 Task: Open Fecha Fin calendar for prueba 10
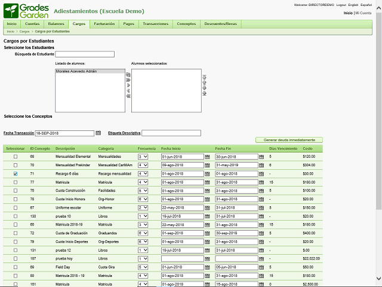[x=261, y=216]
